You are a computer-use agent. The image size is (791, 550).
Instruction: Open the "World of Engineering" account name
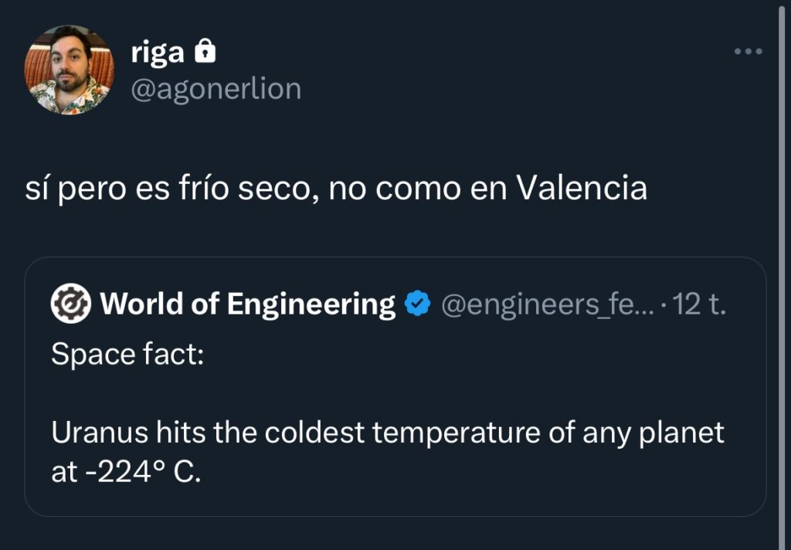pos(247,305)
